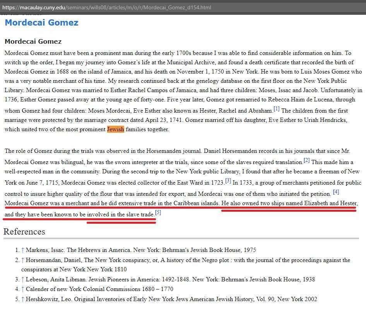Click the bold black Mordecai Gomez subheading
The height and width of the screenshot is (322, 366).
click(33, 41)
